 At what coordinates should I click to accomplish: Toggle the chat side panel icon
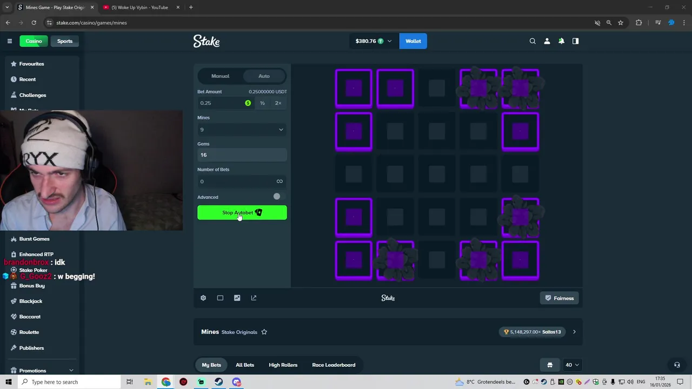click(575, 41)
